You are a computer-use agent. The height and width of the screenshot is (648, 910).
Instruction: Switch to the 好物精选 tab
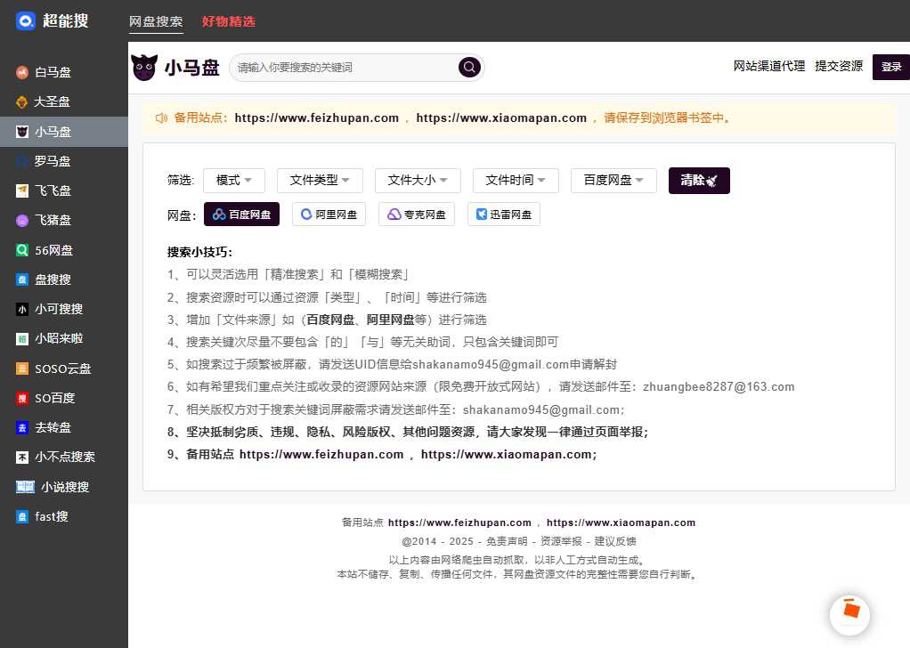click(x=228, y=20)
